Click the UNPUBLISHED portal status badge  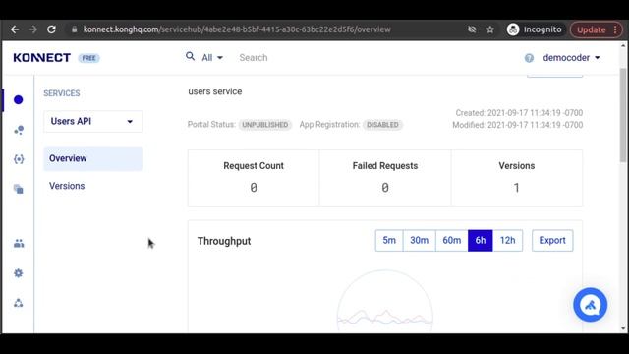pyautogui.click(x=265, y=125)
